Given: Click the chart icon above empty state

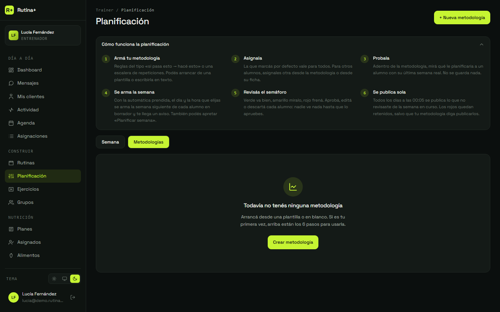Looking at the screenshot, I should 293,187.
